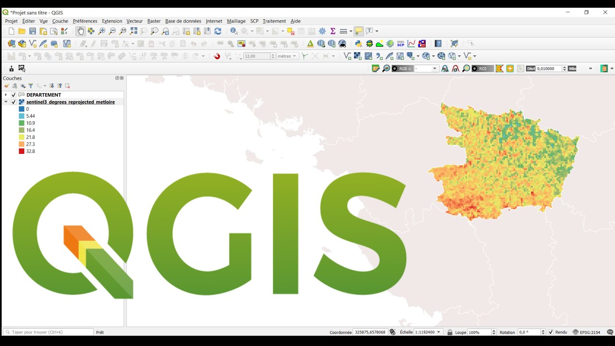Select the Identify Features tool
This screenshot has width=615, height=346.
(234, 31)
